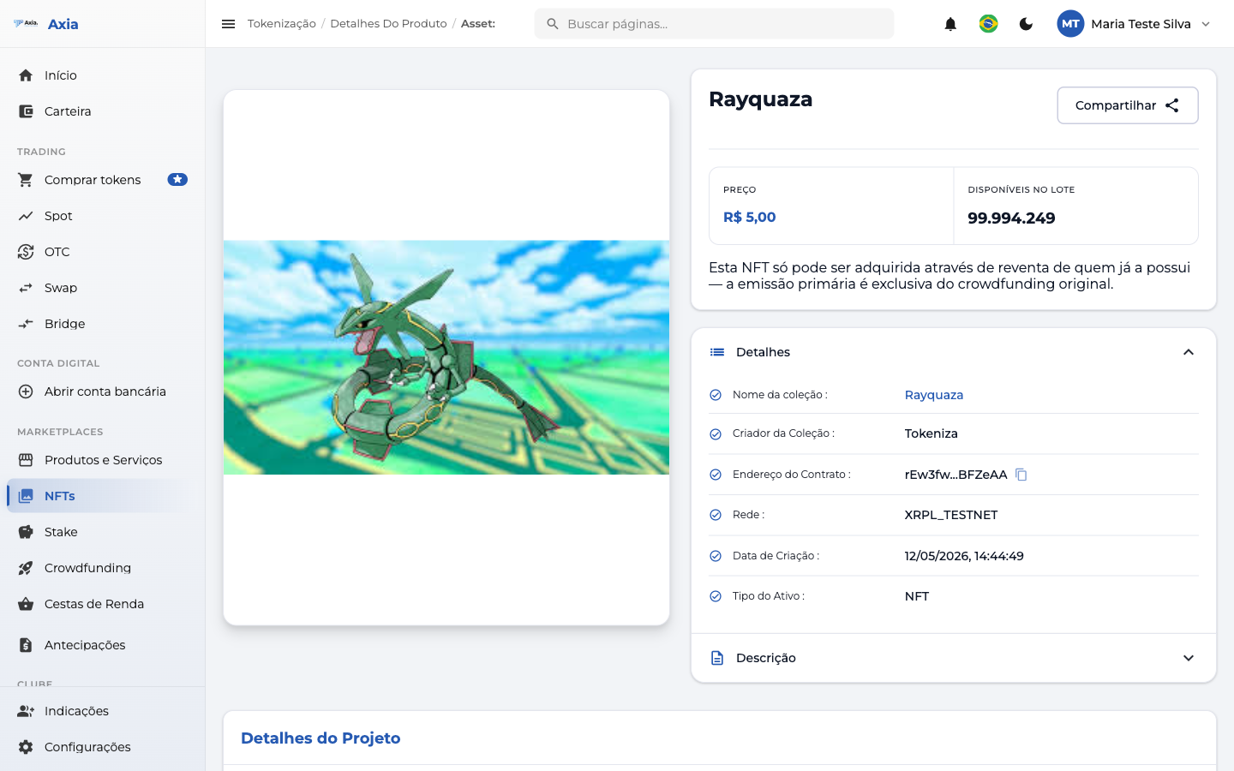
Task: Click the check icon beside Tipo do Ativo
Action: [716, 596]
